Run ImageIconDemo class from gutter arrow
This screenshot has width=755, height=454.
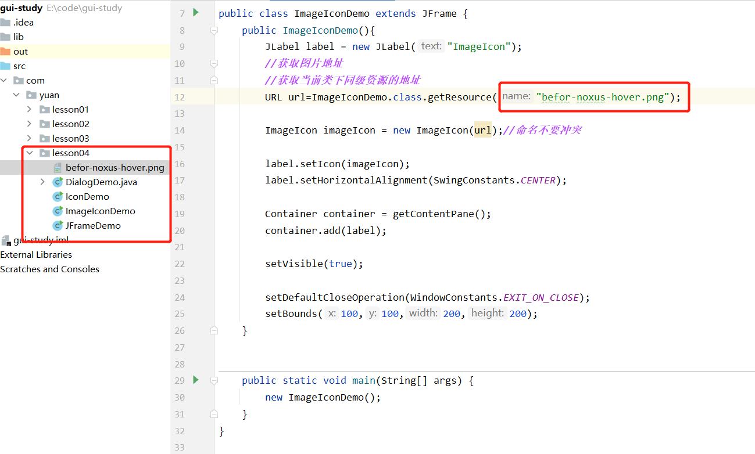pos(196,12)
